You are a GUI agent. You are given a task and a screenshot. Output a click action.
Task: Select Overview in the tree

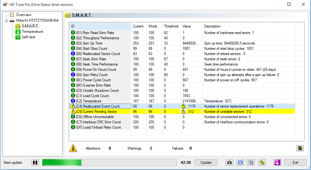(x=24, y=15)
